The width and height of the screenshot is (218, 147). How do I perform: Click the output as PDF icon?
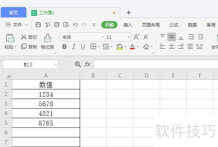47,25
